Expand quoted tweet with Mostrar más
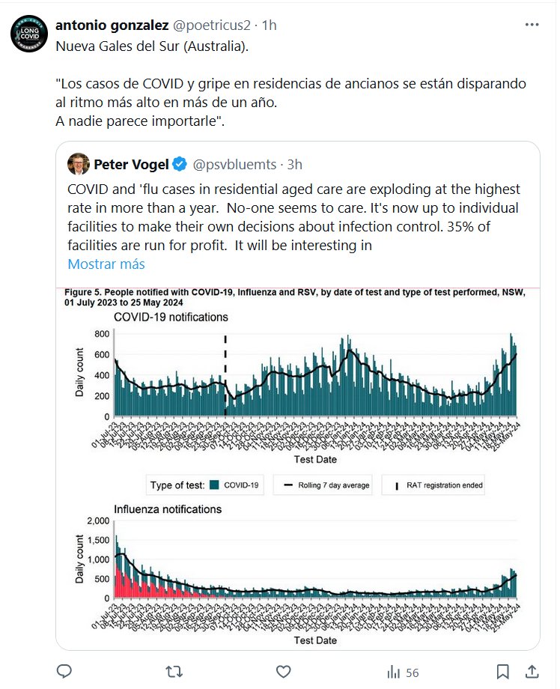Image resolution: width=560 pixels, height=689 pixels. pyautogui.click(x=106, y=264)
